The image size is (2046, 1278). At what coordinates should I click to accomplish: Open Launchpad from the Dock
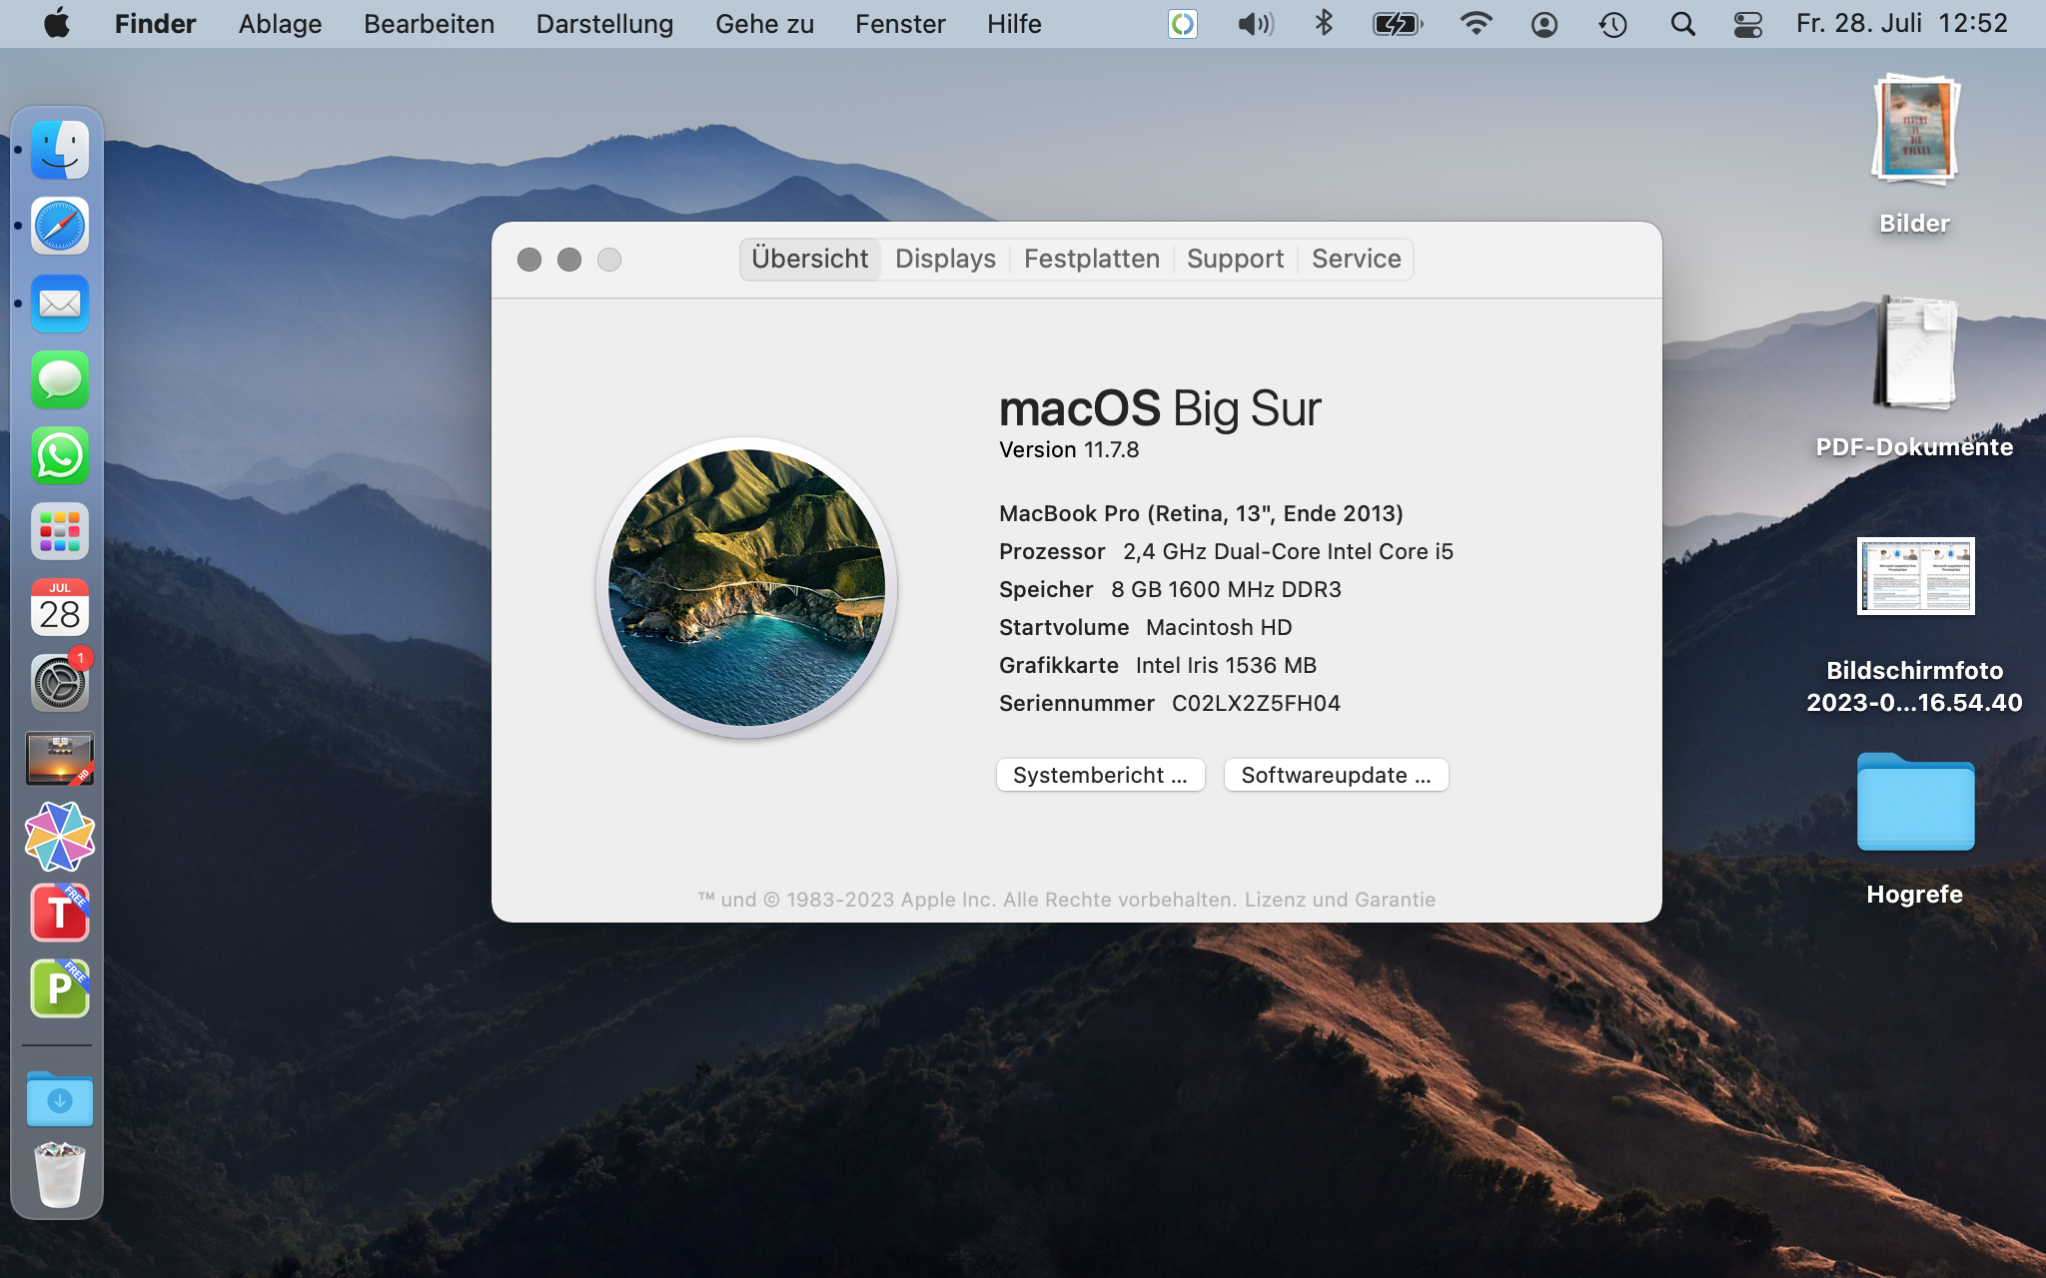pyautogui.click(x=60, y=532)
